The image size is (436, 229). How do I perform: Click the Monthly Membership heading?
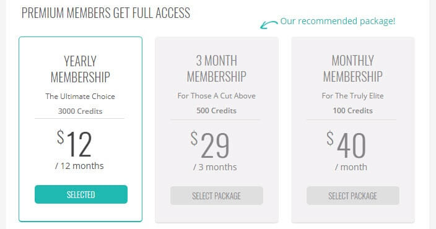coord(353,68)
